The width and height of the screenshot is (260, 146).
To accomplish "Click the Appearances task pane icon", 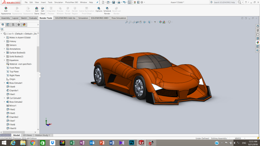I will point(258,43).
